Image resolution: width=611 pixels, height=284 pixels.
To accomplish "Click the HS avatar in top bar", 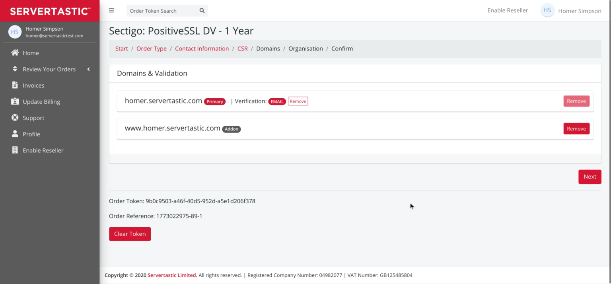I will [x=547, y=11].
